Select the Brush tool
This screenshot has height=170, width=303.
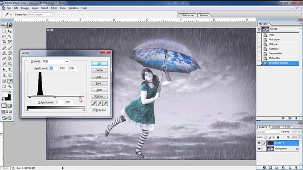pos(9,48)
